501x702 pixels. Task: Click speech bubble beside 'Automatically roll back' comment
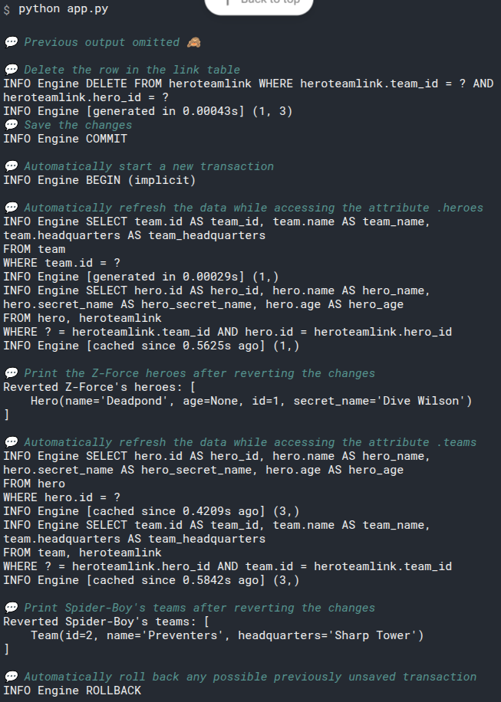pos(11,677)
